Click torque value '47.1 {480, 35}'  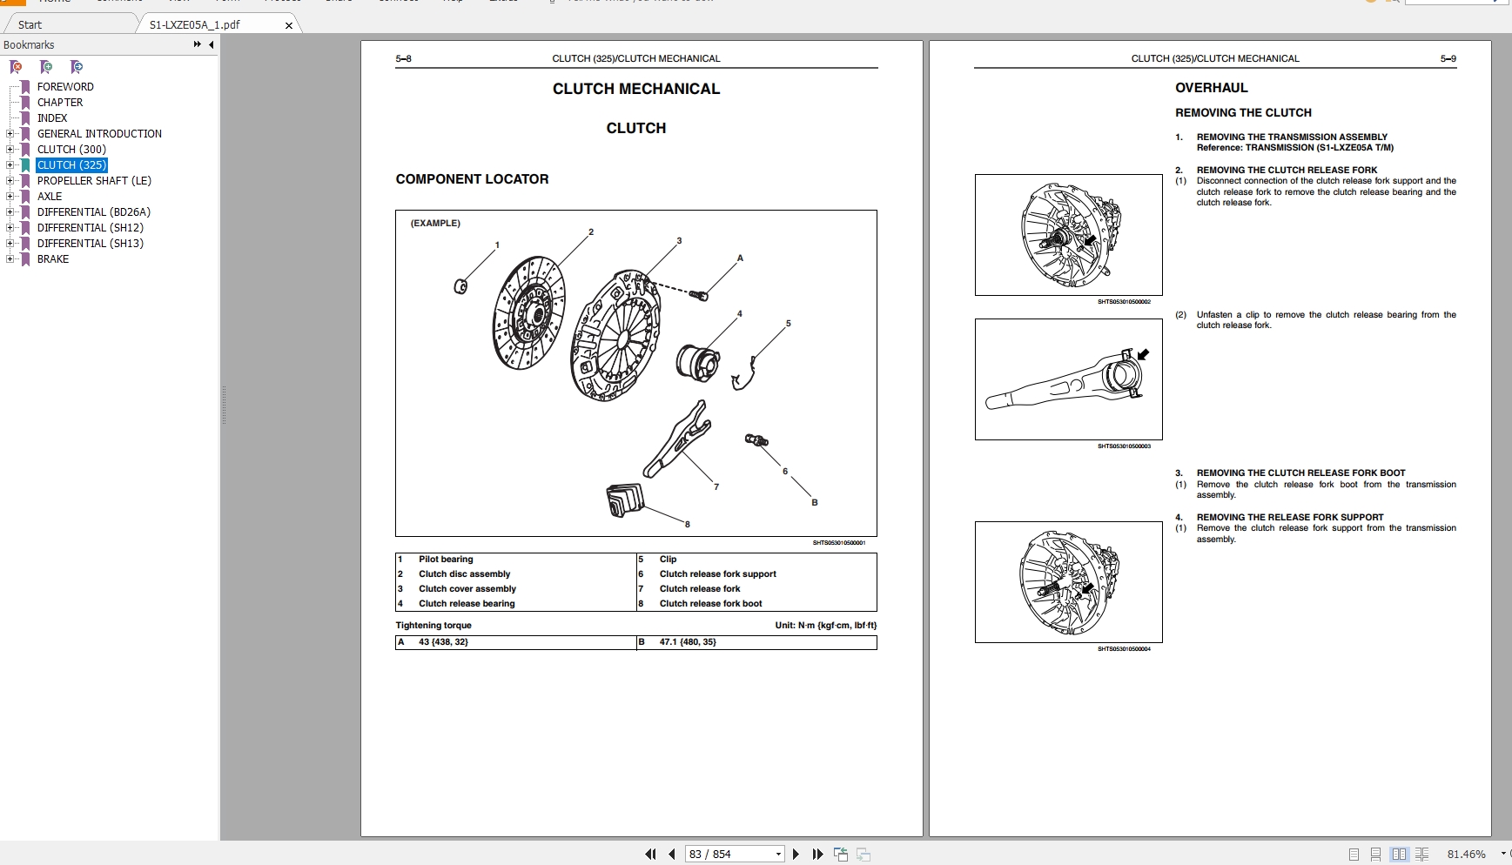(x=688, y=642)
